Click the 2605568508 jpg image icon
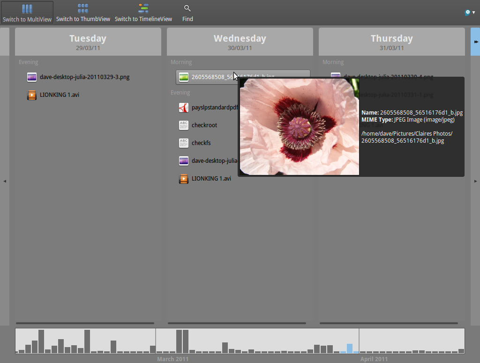The width and height of the screenshot is (480, 363). pyautogui.click(x=184, y=77)
